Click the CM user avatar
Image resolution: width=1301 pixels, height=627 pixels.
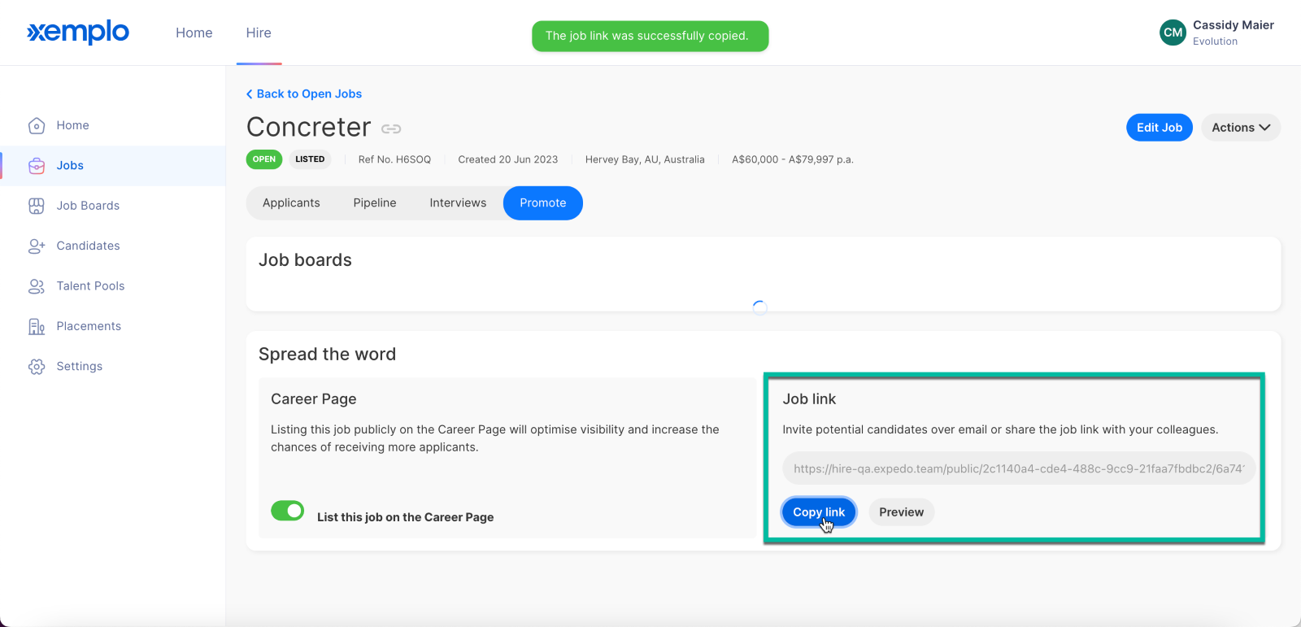pos(1173,33)
